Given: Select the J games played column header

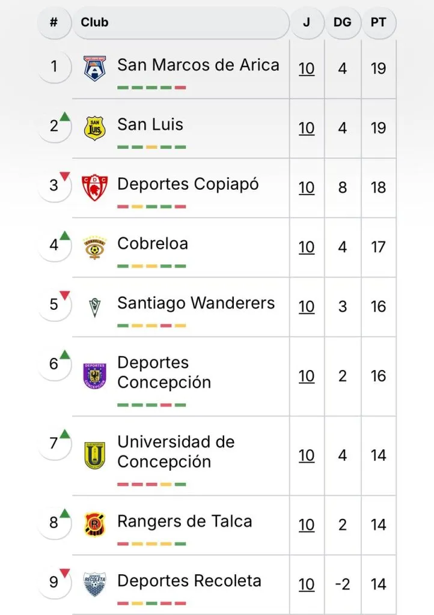Looking at the screenshot, I should pos(307,23).
